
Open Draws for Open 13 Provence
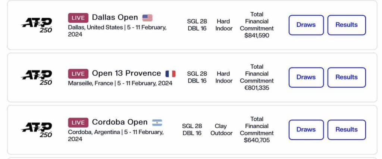pos(306,77)
